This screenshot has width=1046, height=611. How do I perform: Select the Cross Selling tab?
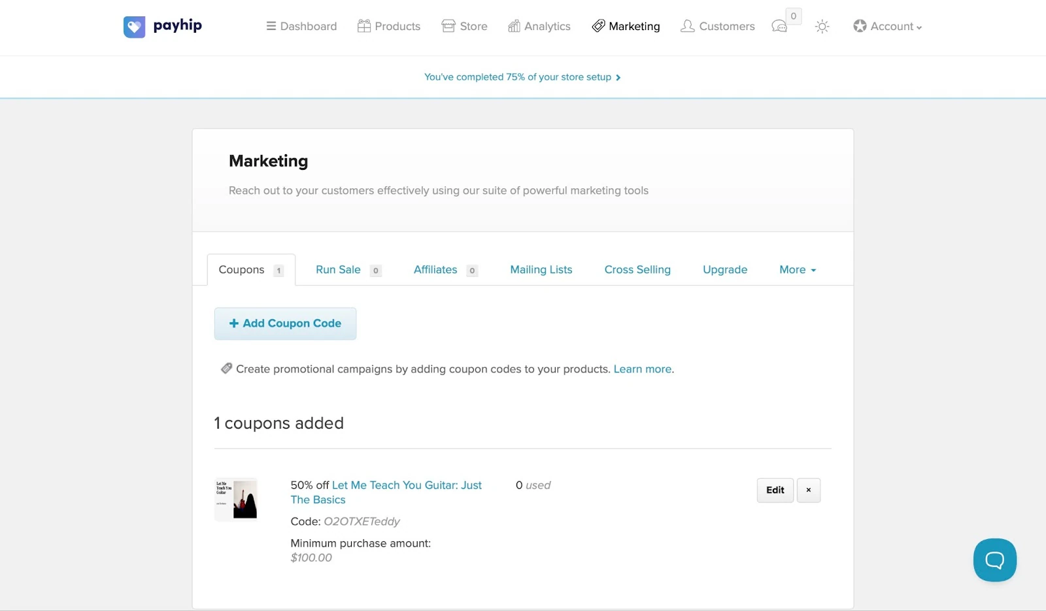point(637,270)
